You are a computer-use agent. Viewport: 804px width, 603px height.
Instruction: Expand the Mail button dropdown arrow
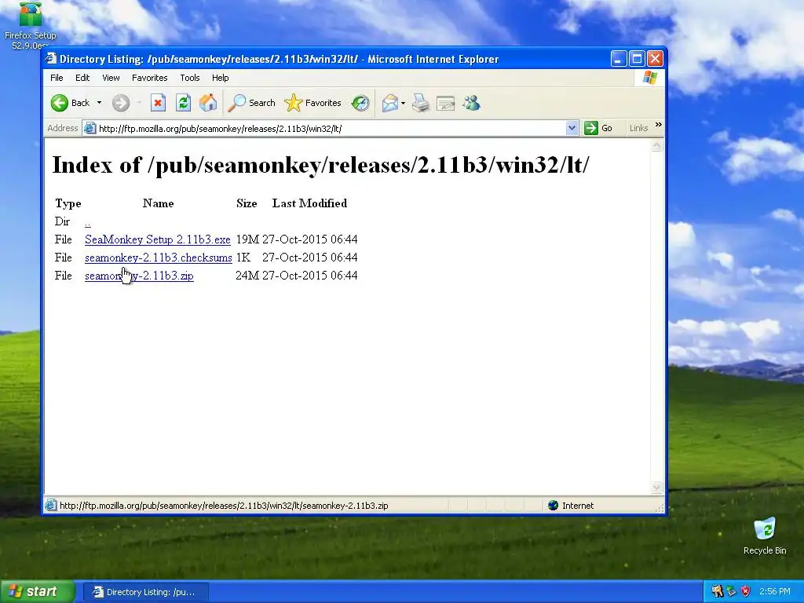tap(403, 103)
